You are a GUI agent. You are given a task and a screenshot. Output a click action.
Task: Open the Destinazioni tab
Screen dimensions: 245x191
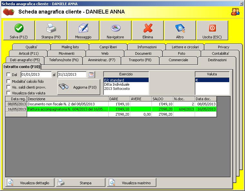tap(217, 60)
